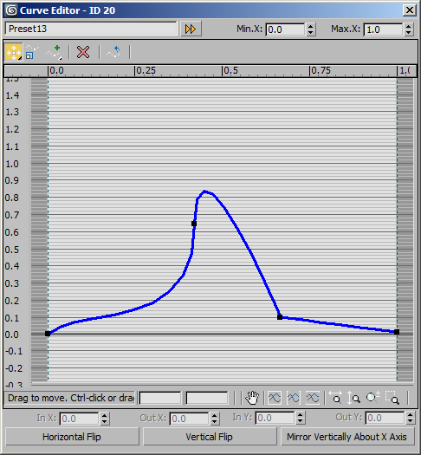
Task: Click the Preset13 name field
Action: click(x=91, y=29)
